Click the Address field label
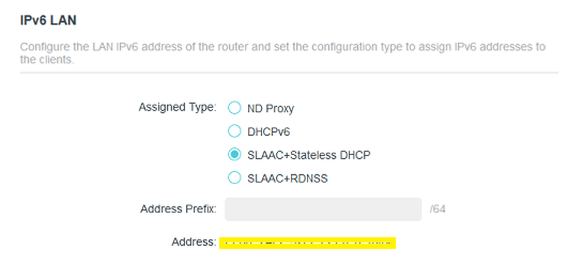Image resolution: width=568 pixels, height=265 pixels. tap(194, 242)
